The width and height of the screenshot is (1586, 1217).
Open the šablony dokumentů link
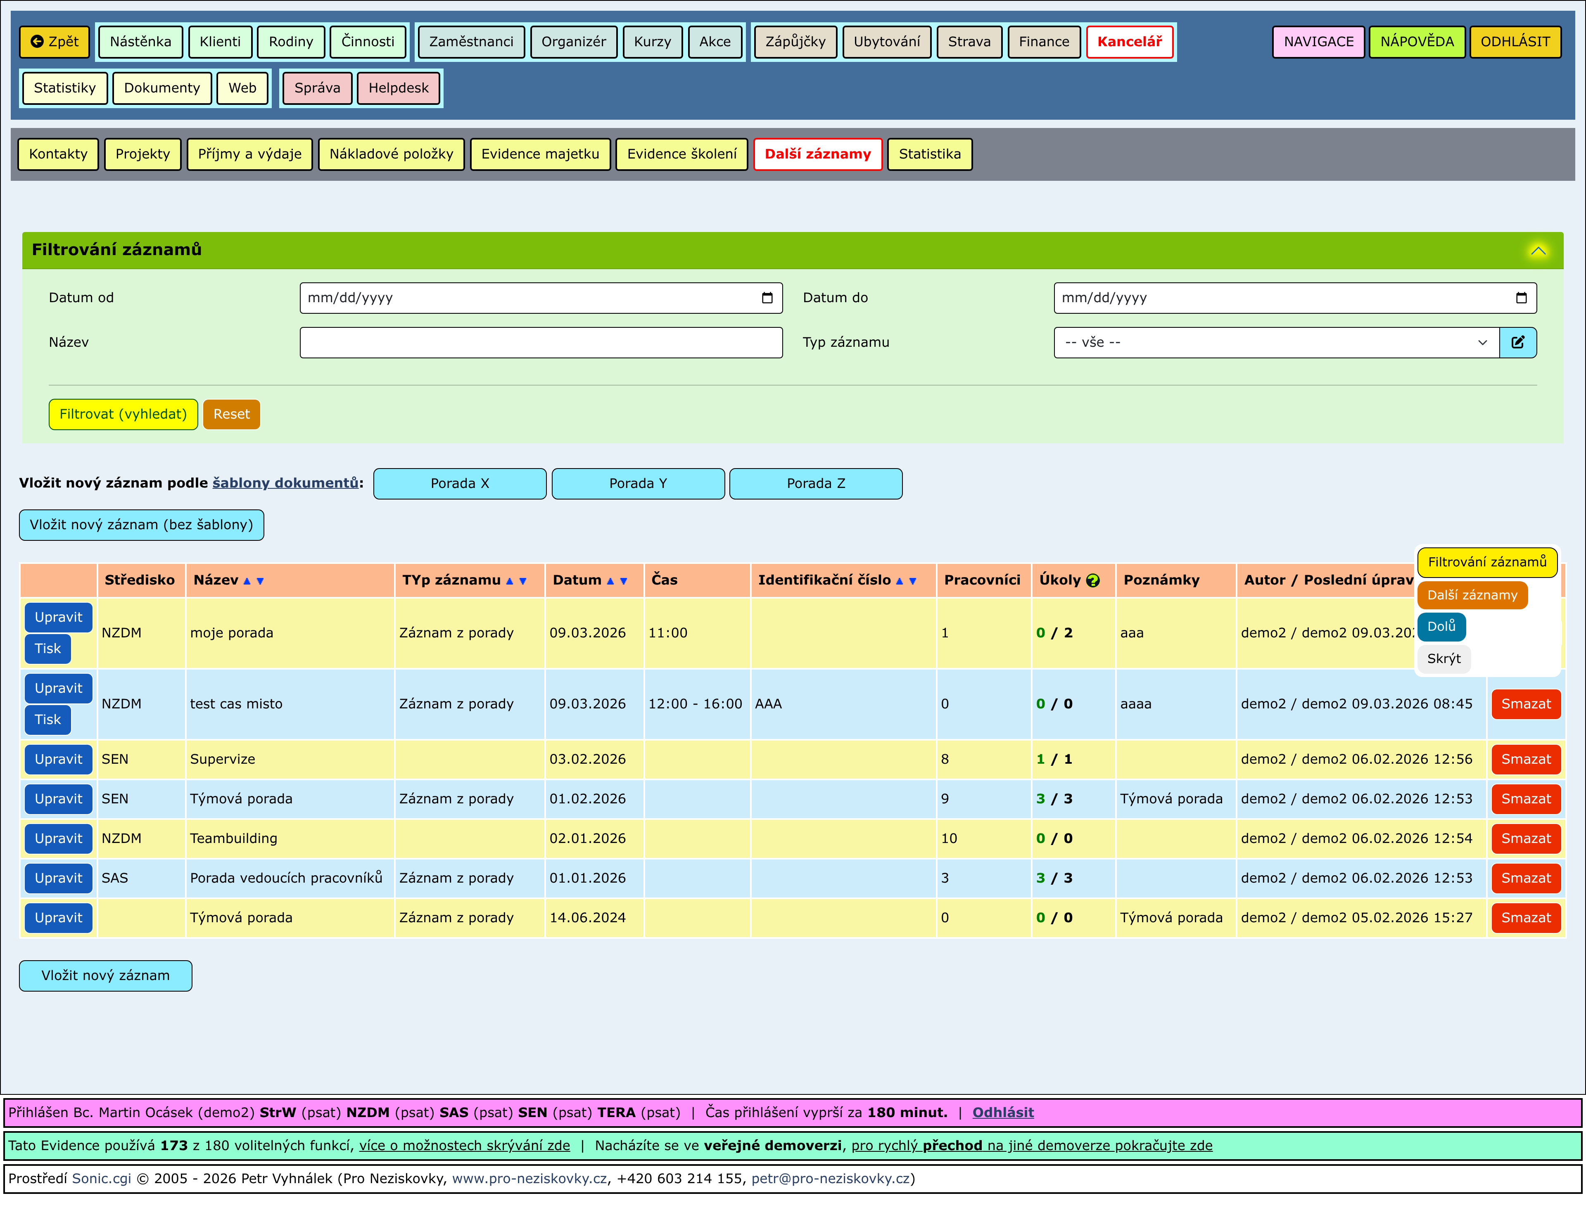(x=285, y=483)
